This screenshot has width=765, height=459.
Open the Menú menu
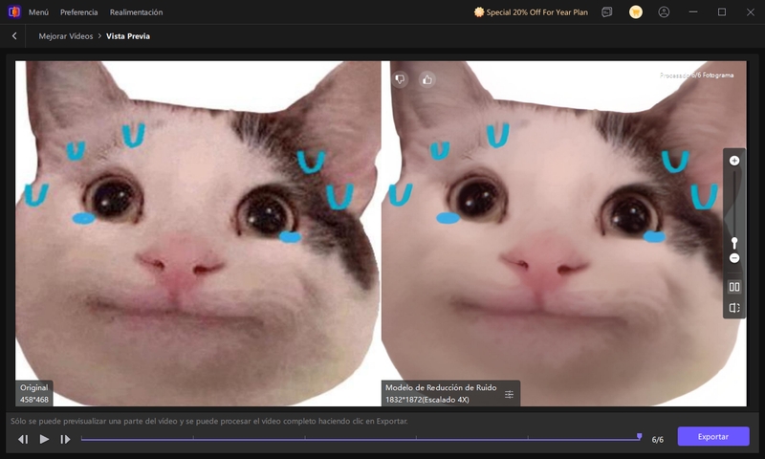click(38, 12)
